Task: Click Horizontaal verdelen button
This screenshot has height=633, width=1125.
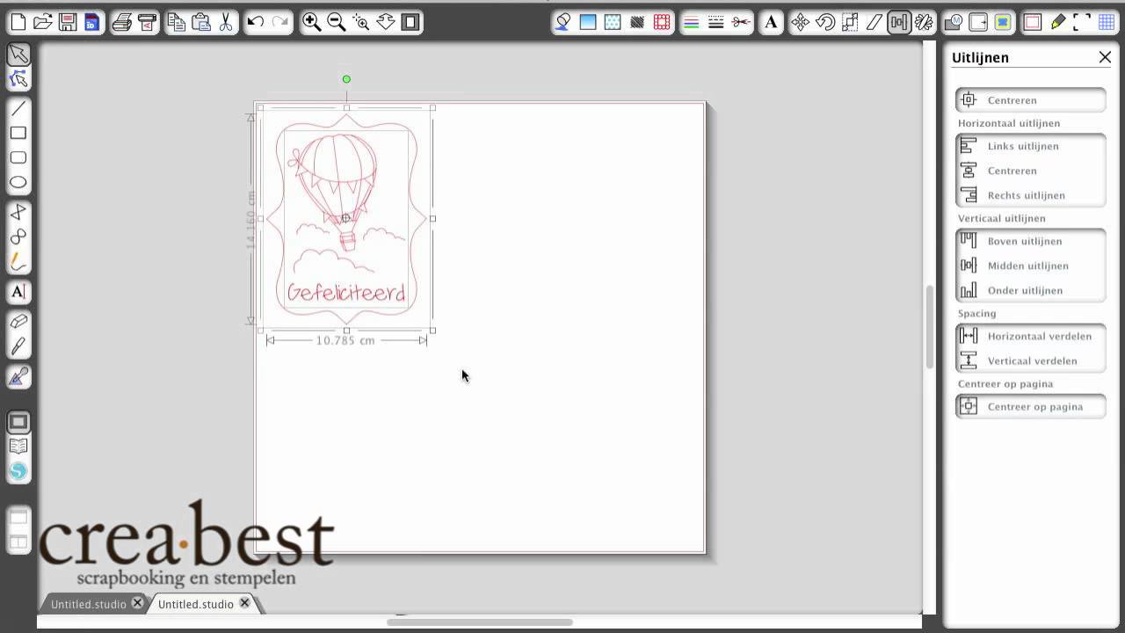Action: point(1031,336)
